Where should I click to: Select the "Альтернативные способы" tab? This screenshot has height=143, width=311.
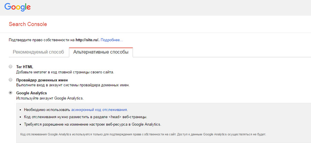tap(101, 52)
